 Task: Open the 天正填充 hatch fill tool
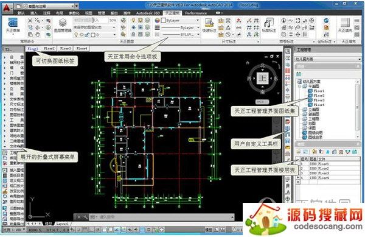point(345,25)
